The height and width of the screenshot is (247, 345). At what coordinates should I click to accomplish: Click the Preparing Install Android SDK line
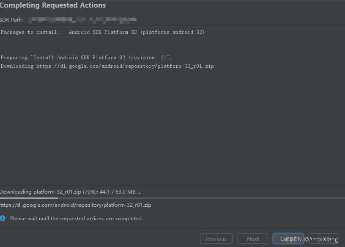tap(86, 57)
